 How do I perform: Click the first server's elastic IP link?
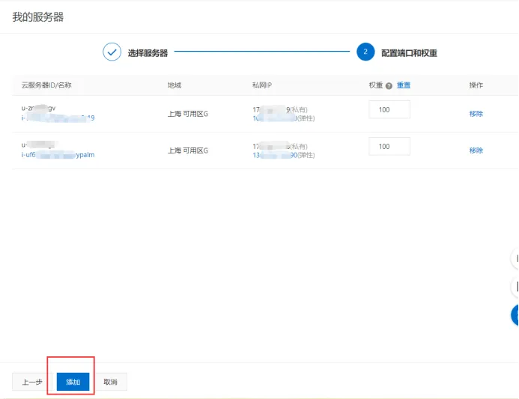pyautogui.click(x=275, y=118)
